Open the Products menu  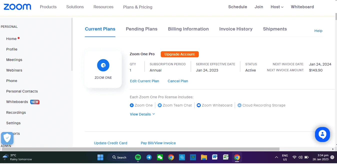(x=48, y=7)
